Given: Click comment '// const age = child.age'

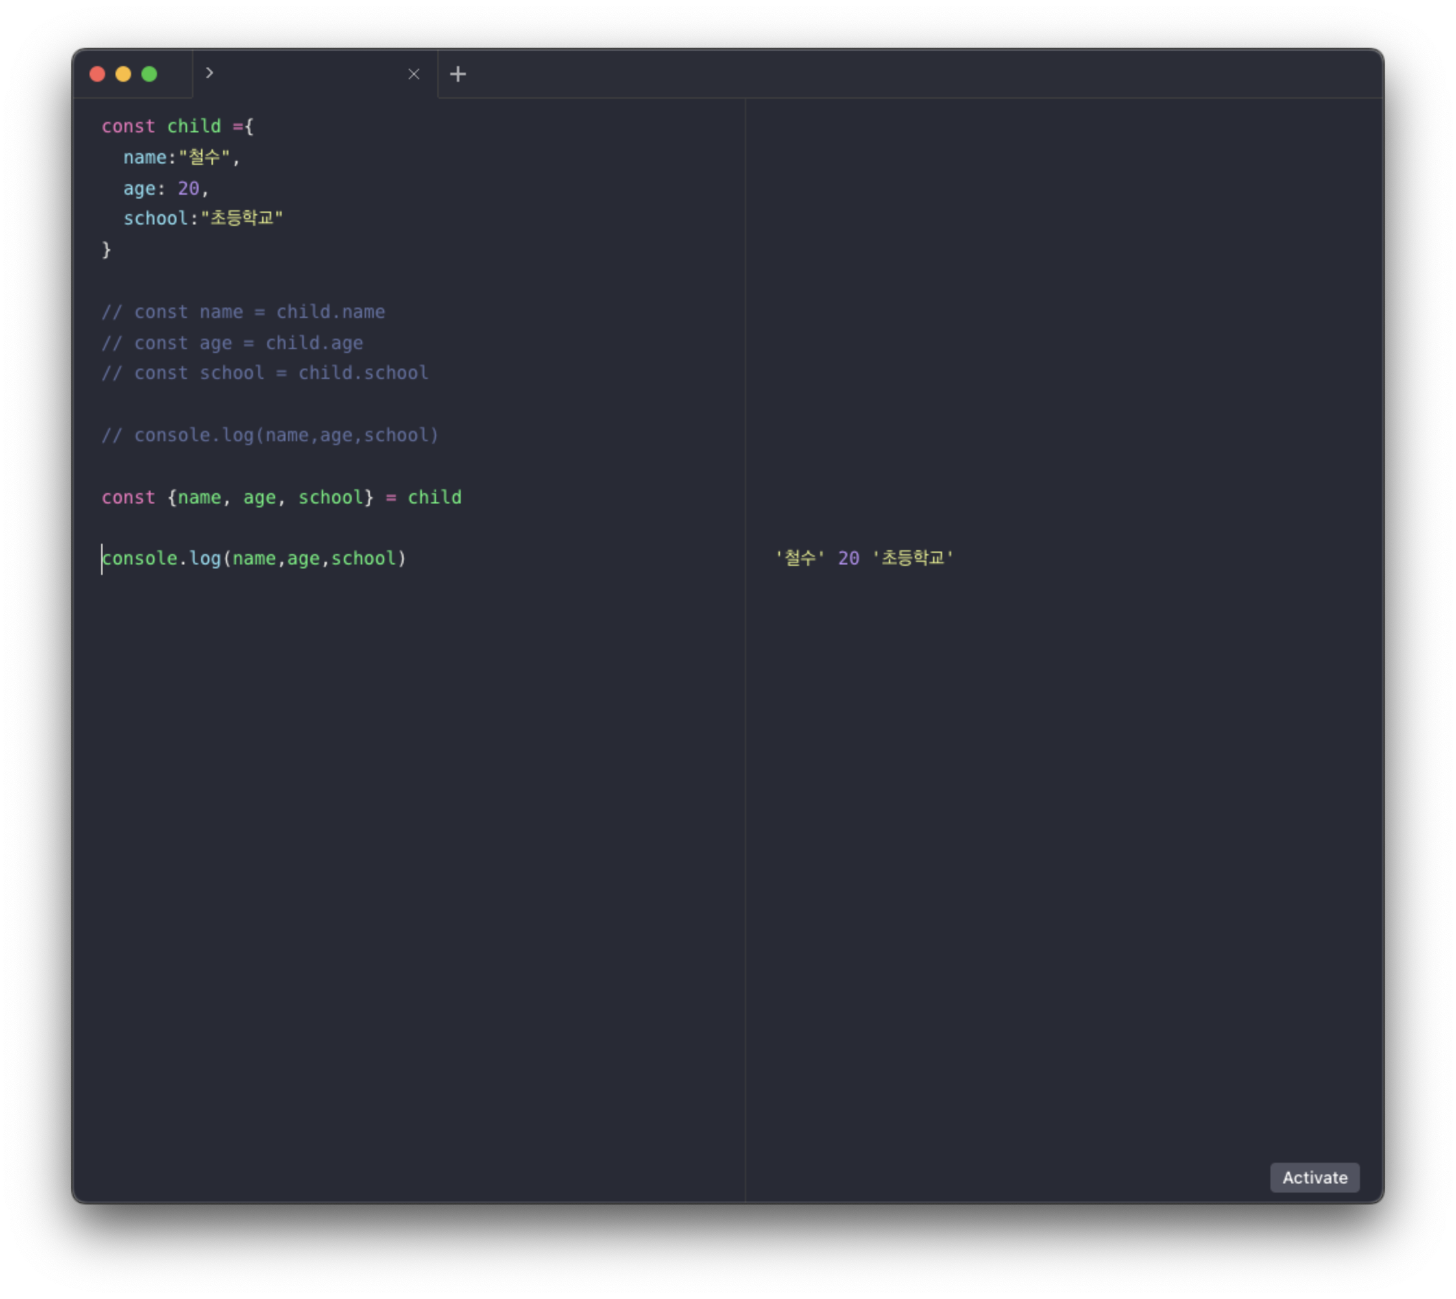Looking at the screenshot, I should point(232,343).
